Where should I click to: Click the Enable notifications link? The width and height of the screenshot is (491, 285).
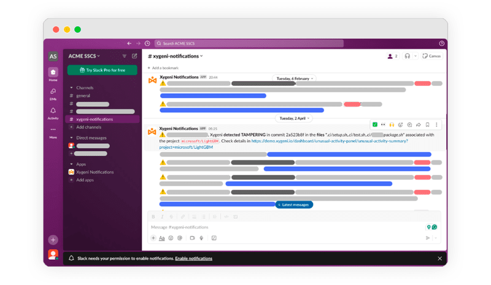[193, 259]
